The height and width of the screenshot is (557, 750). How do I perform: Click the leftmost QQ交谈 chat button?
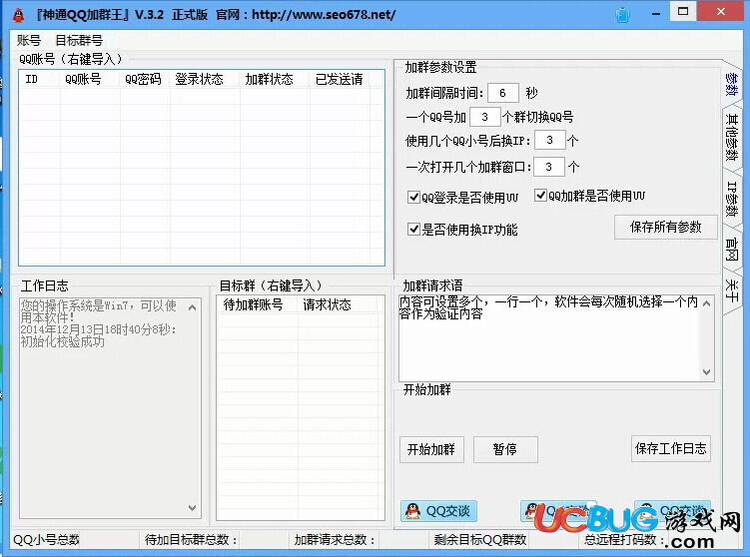click(438, 511)
